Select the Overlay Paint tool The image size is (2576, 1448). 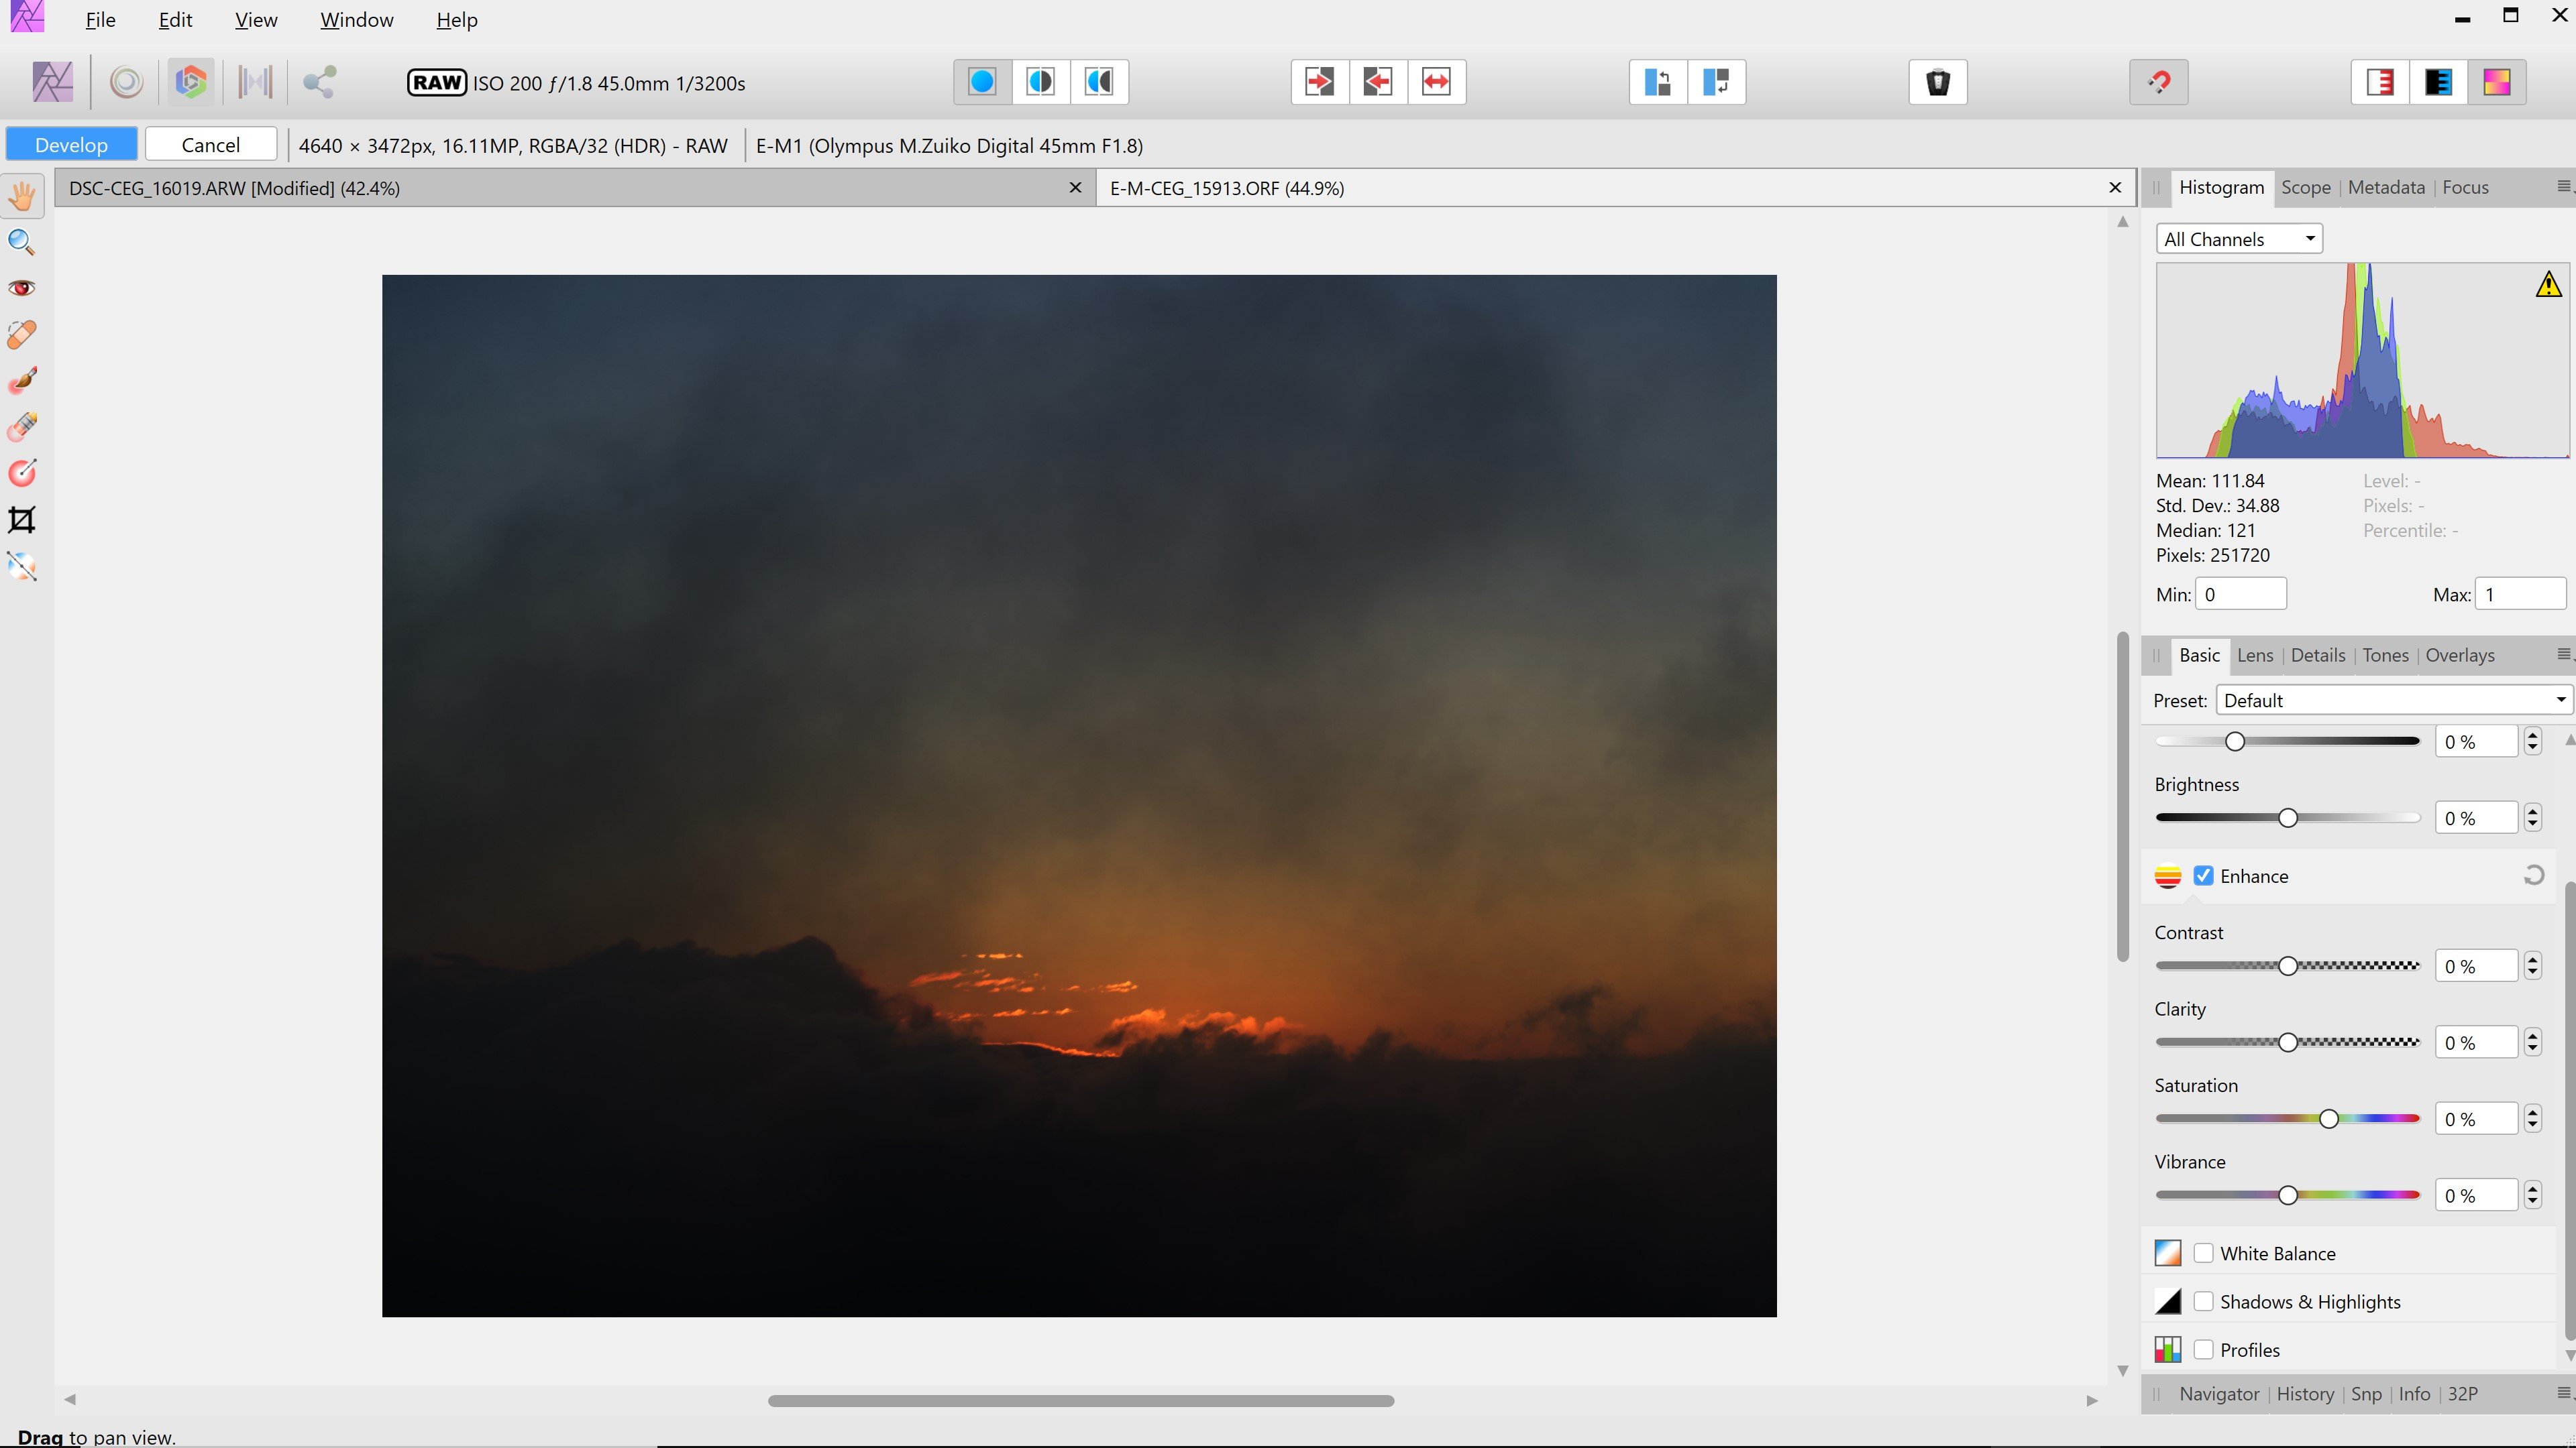(x=22, y=379)
